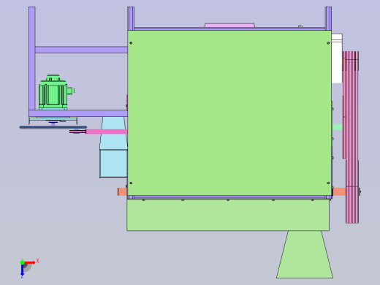The image size is (380, 285).
Task: Click the purple post above the panel's right corner
Action: [328, 18]
